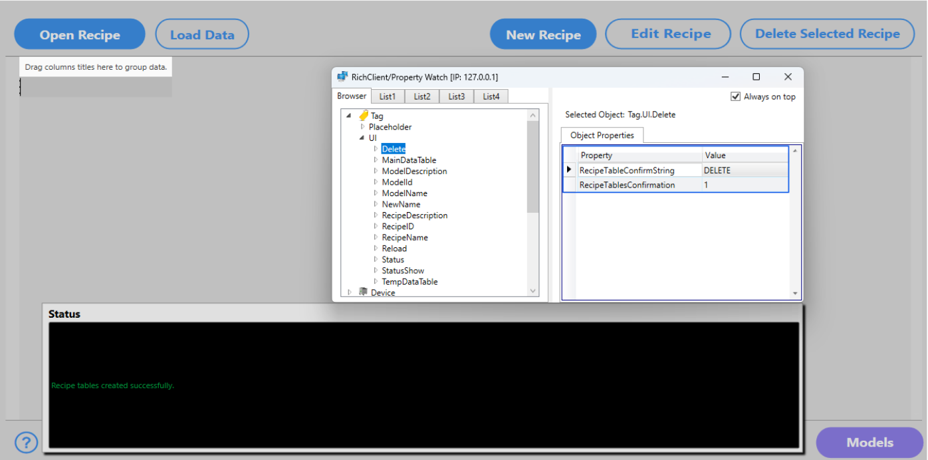The image size is (928, 460).
Task: Click the RichClient Property Watch title icon
Action: 343,77
